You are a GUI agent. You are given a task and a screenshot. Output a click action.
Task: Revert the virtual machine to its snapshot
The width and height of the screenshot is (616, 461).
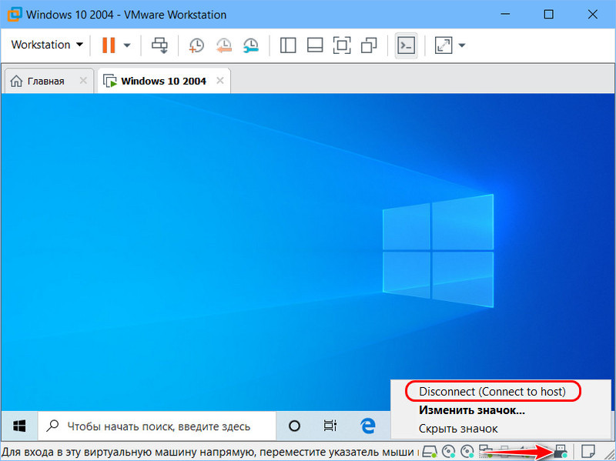coord(223,45)
